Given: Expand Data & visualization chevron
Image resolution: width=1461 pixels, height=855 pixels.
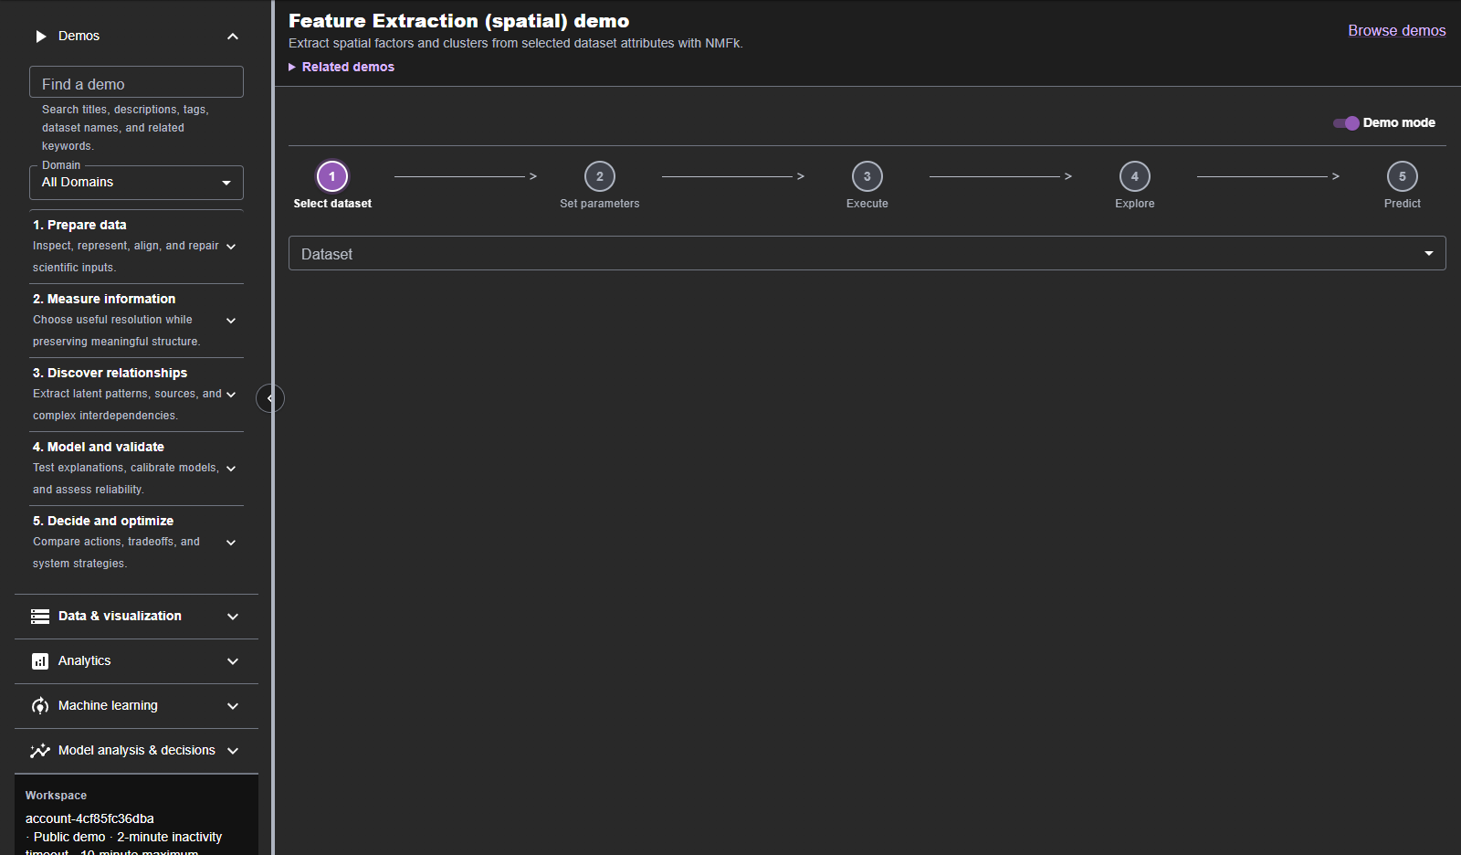Looking at the screenshot, I should (x=233, y=617).
